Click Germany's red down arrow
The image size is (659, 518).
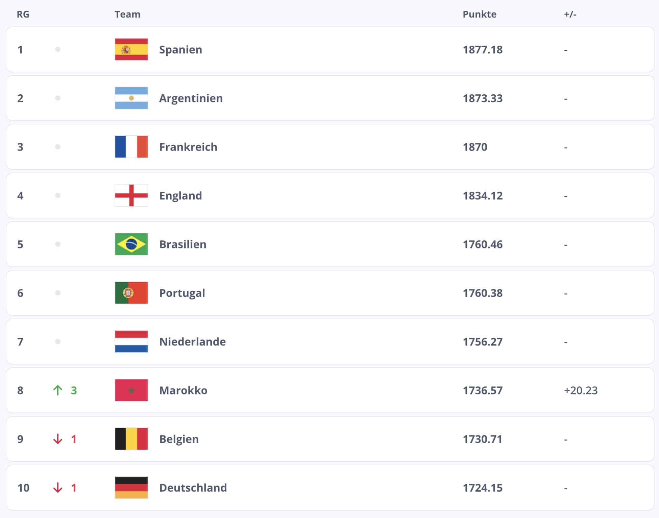click(58, 488)
